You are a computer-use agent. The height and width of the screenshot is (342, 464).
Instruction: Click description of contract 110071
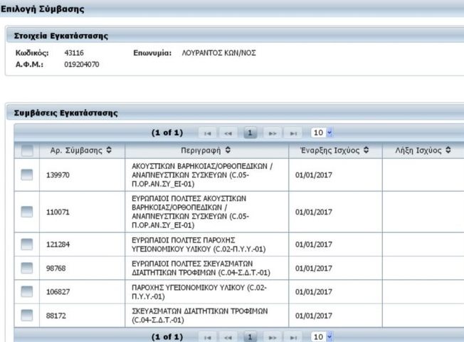click(190, 212)
